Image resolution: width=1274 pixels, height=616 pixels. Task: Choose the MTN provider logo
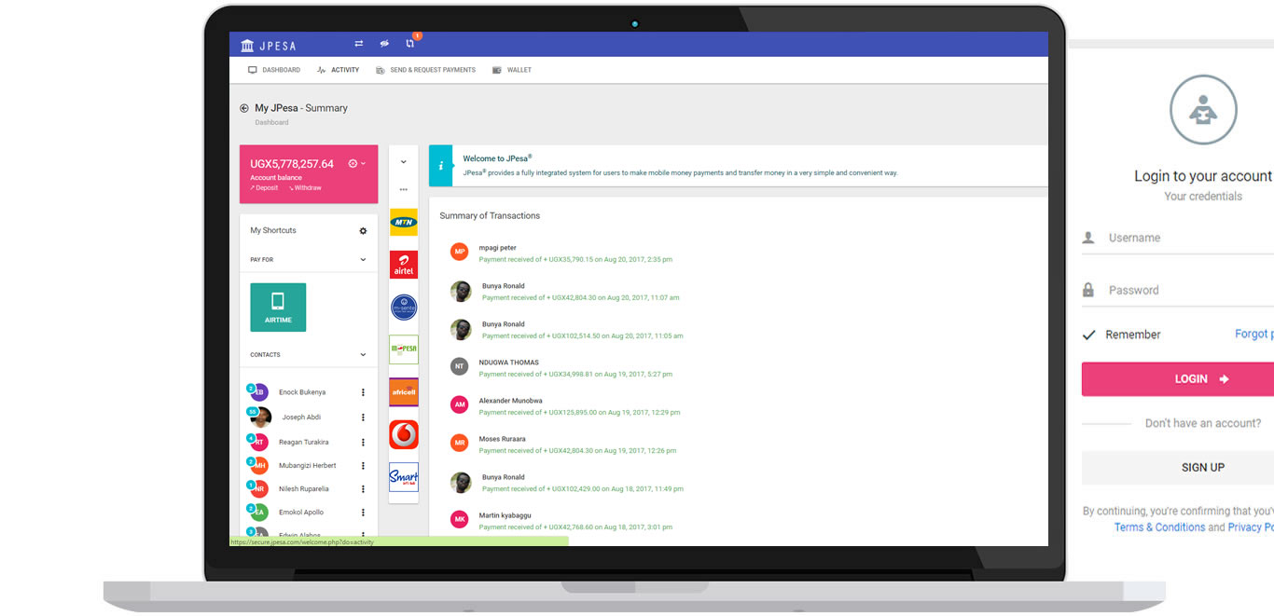pos(404,223)
